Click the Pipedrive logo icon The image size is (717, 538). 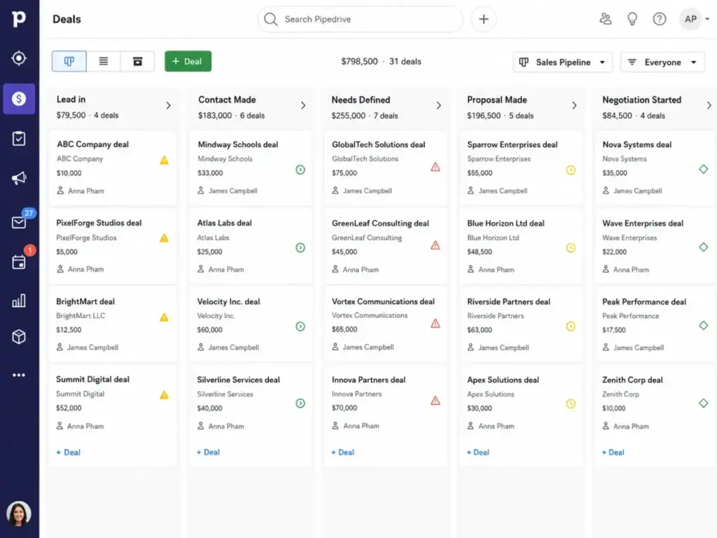19,19
